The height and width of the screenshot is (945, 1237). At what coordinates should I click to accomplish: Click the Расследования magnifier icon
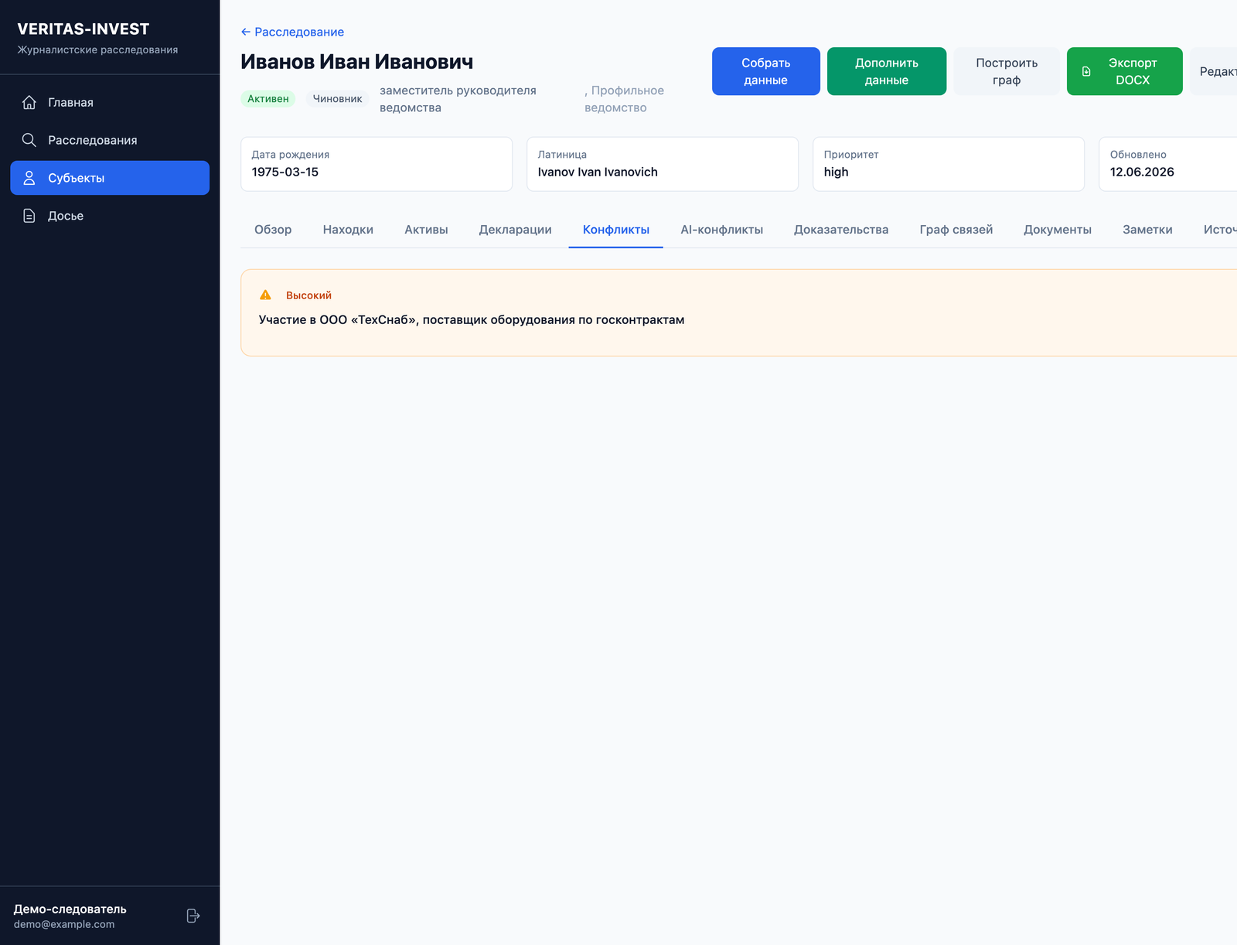pyautogui.click(x=29, y=140)
